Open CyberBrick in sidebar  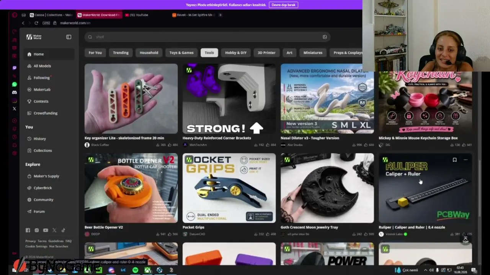pos(49,188)
